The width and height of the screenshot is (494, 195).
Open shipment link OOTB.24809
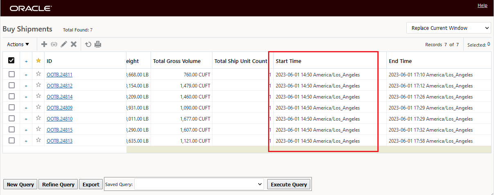[60, 108]
